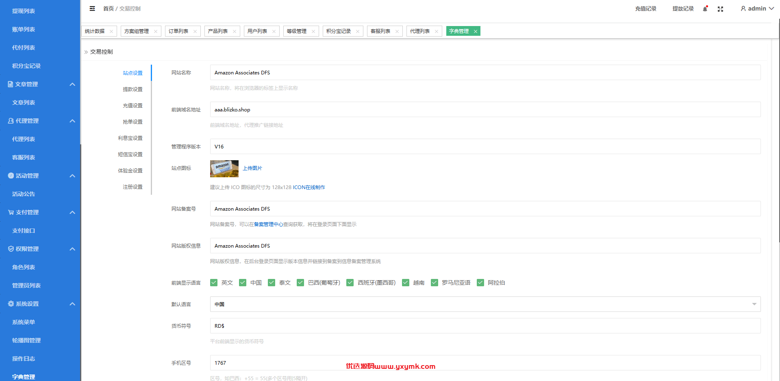The width and height of the screenshot is (780, 381).
Task: Click the 上传图片 upload link
Action: coord(252,168)
